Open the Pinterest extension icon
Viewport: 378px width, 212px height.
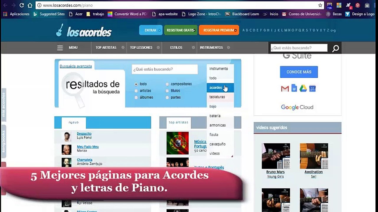point(358,5)
